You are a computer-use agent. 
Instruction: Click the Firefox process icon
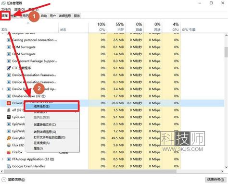click(x=9, y=152)
